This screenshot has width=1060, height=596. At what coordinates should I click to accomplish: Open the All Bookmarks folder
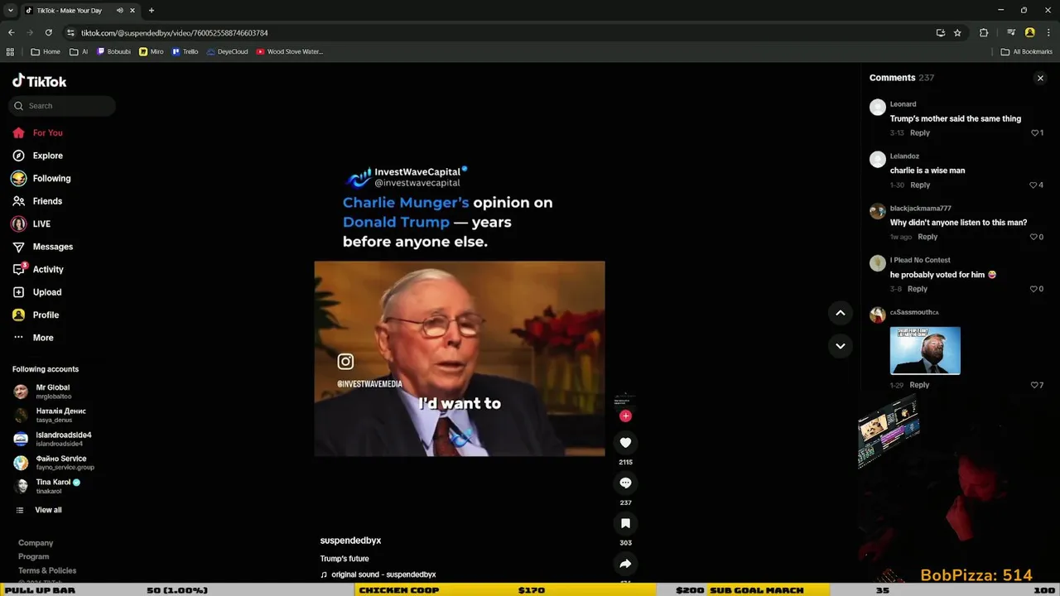coord(1026,51)
